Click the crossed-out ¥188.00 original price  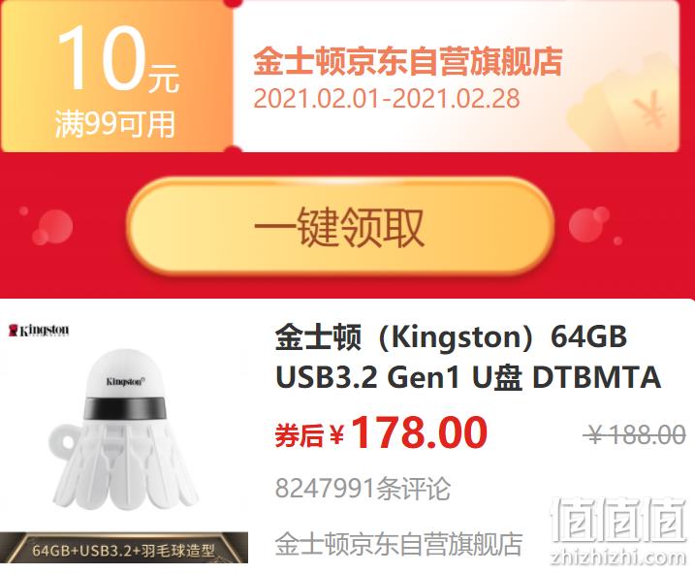(x=634, y=434)
